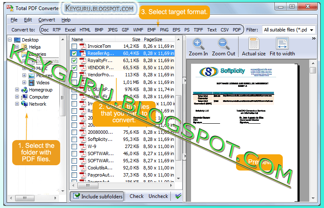Click the Softplicity document preview page
The image size is (324, 208).
click(x=244, y=133)
